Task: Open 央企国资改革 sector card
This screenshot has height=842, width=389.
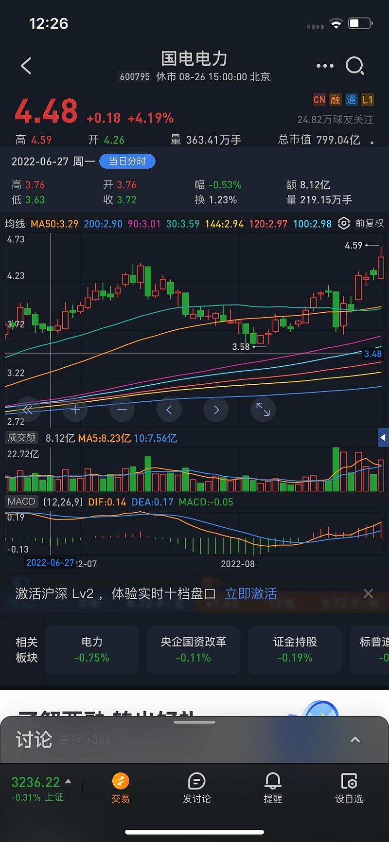Action: tap(194, 650)
